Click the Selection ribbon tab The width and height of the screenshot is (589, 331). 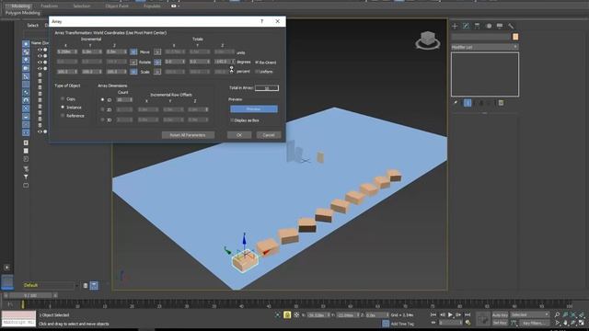point(82,6)
